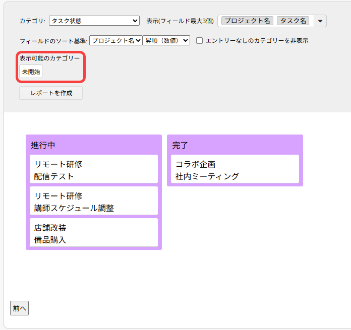Open the 講師スケジュール調整 card
351x330 pixels.
click(94, 201)
